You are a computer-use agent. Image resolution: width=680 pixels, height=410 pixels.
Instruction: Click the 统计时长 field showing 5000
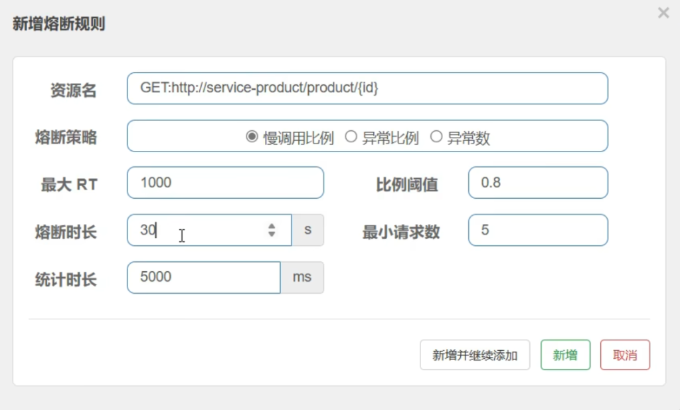(203, 277)
